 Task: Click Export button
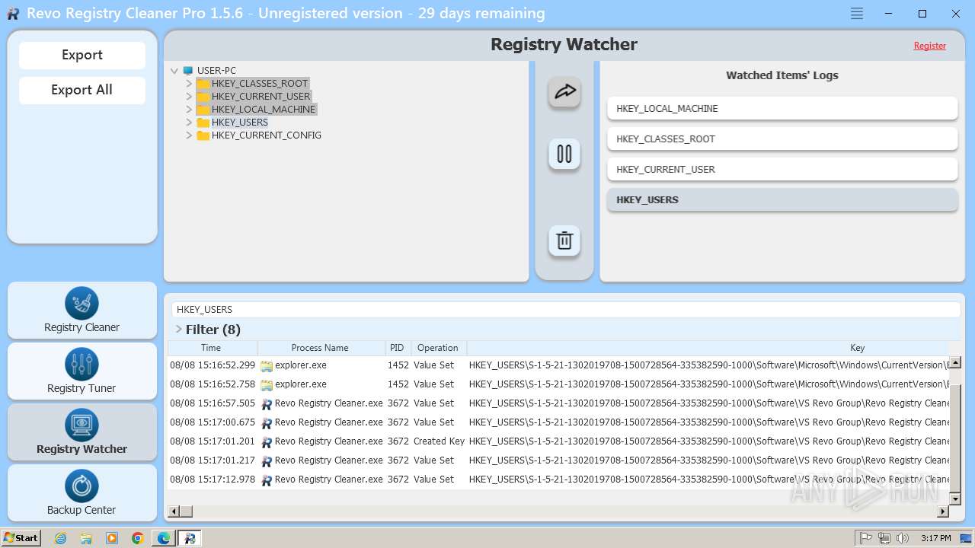[82, 55]
